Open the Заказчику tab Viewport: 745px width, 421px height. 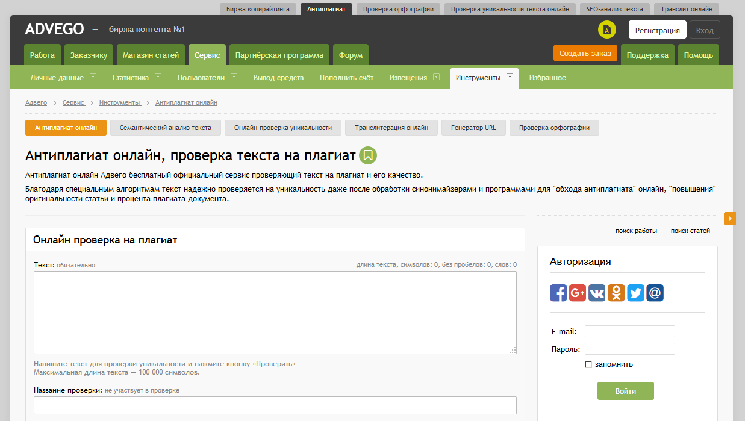pos(89,55)
